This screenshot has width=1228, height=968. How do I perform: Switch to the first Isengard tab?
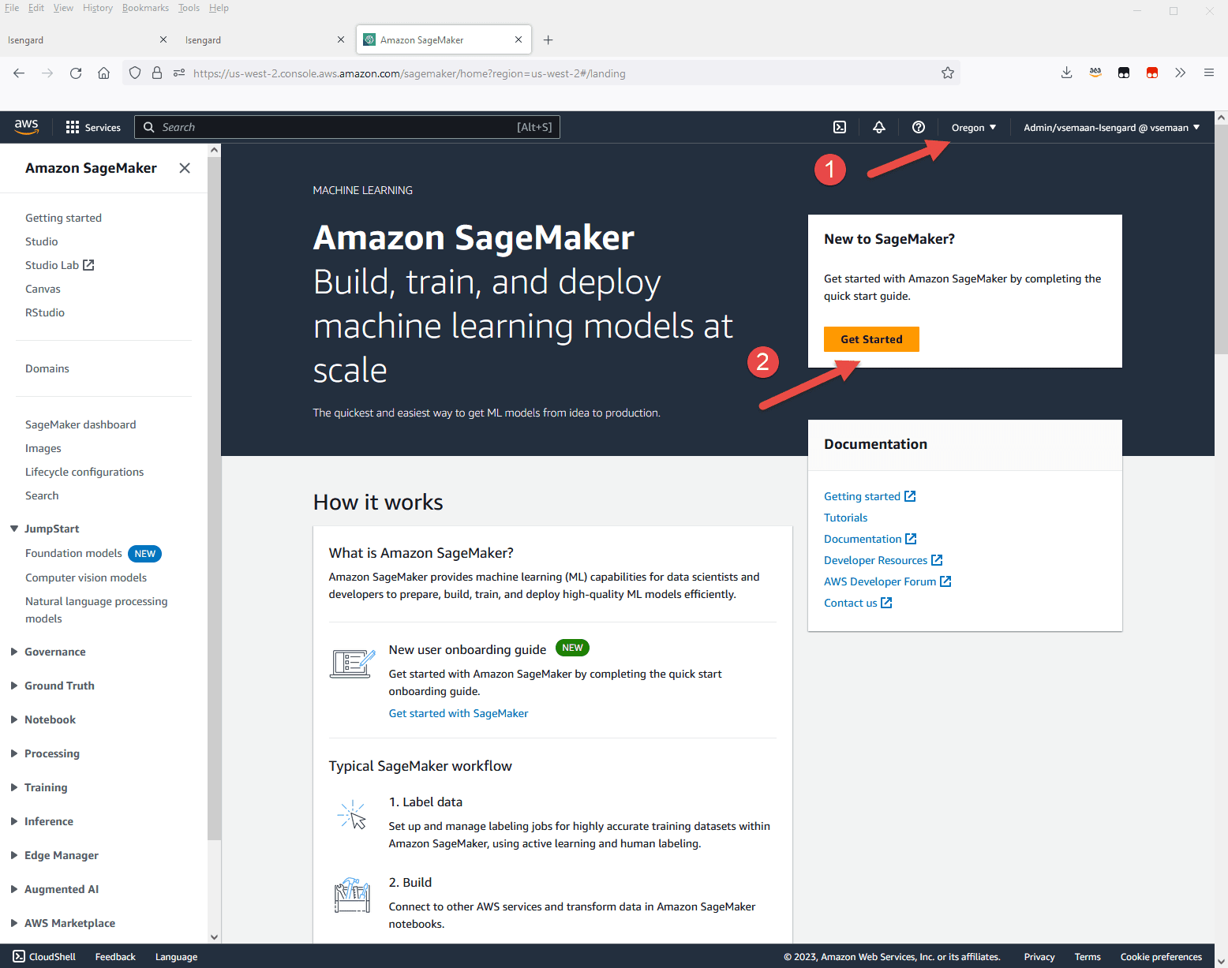(x=86, y=39)
